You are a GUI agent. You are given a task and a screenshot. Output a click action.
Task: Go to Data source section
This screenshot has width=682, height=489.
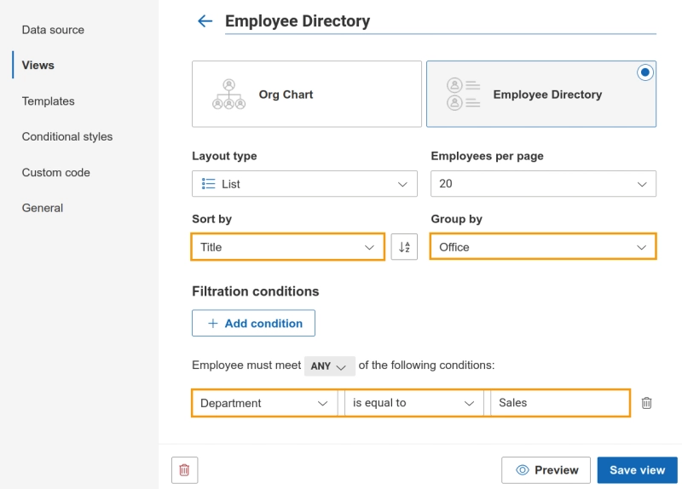pyautogui.click(x=53, y=30)
